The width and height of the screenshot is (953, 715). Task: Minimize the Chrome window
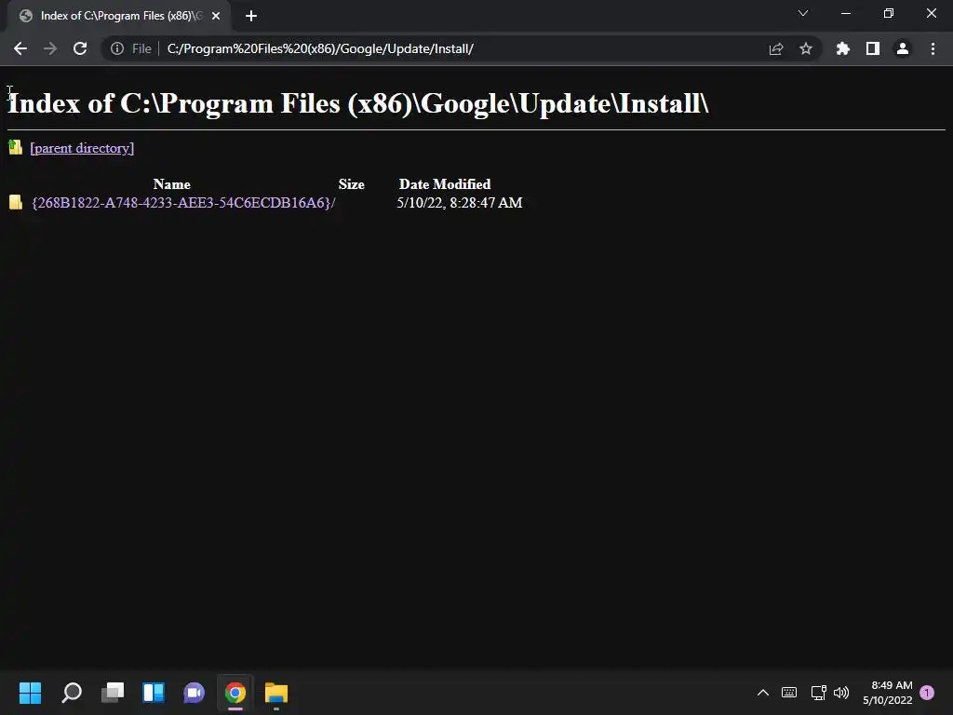845,13
